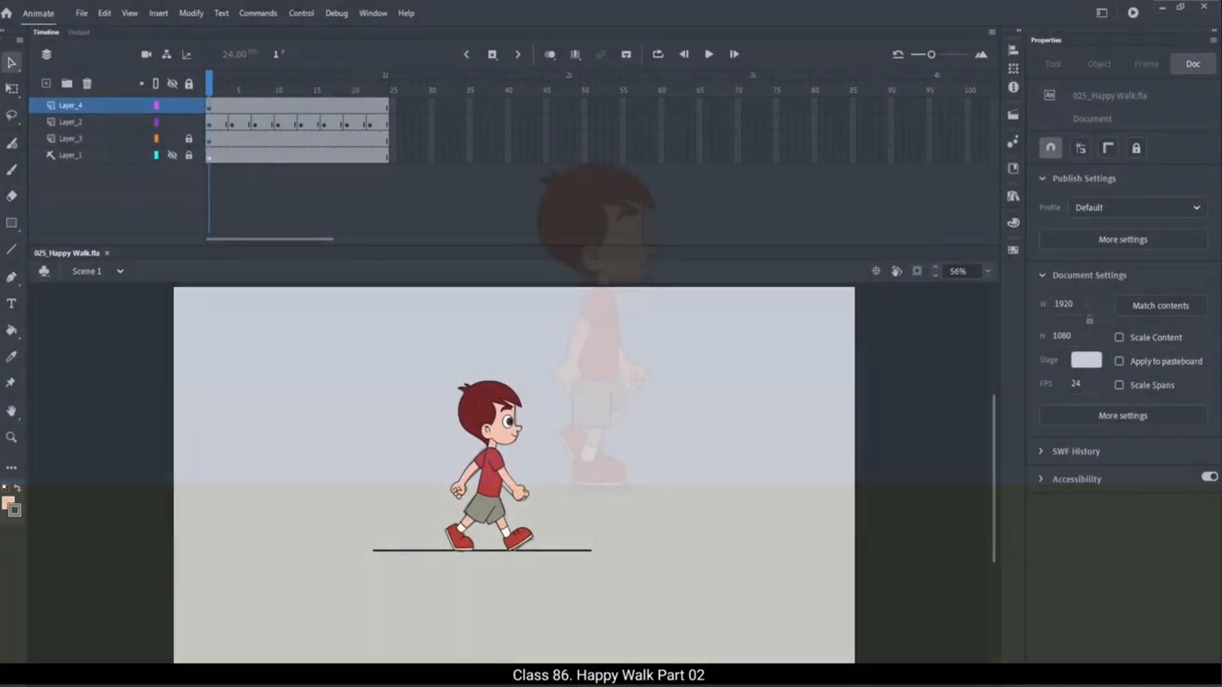Image resolution: width=1222 pixels, height=687 pixels.
Task: Select the Zoom magnifier tool
Action: tap(11, 438)
